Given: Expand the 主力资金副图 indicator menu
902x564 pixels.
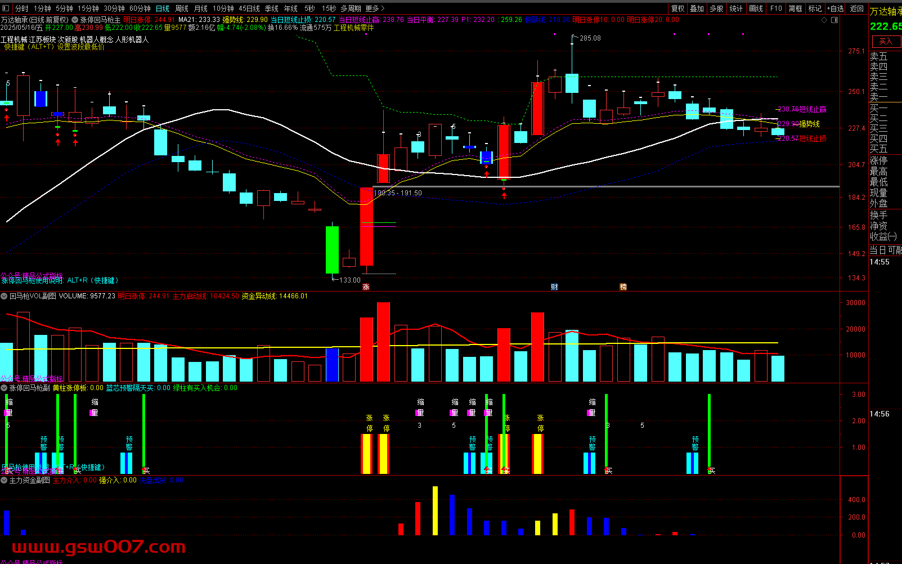Looking at the screenshot, I should coord(4,480).
